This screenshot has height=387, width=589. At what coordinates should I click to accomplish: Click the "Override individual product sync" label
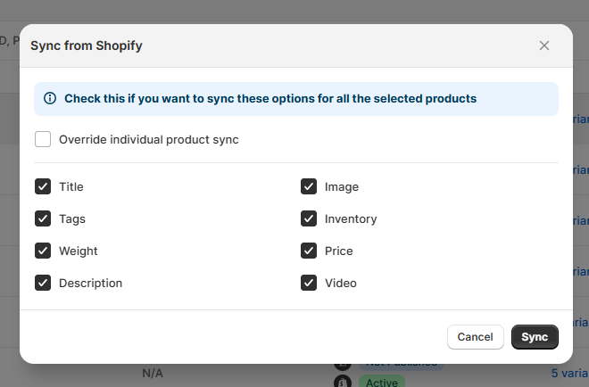[149, 140]
